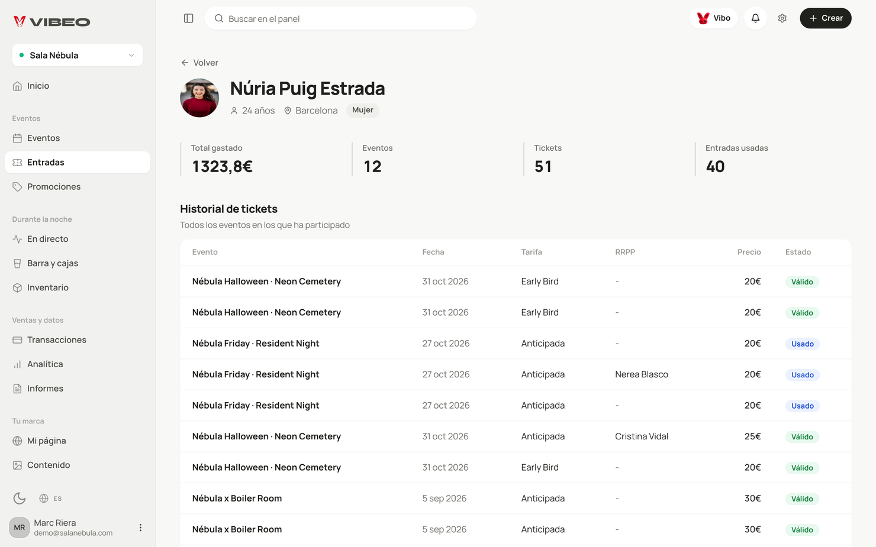The width and height of the screenshot is (876, 547).
Task: Click the Estado column header
Action: [x=798, y=252]
